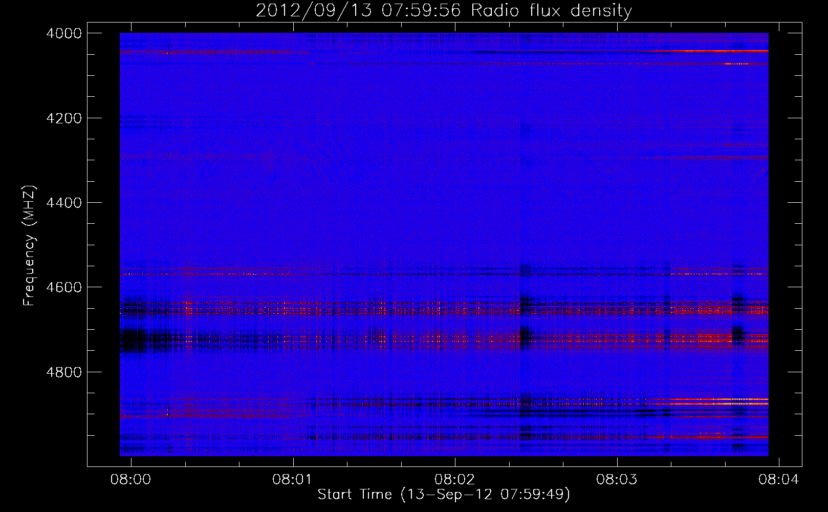Click the 08:00 time axis label
The width and height of the screenshot is (828, 512).
pos(131,479)
